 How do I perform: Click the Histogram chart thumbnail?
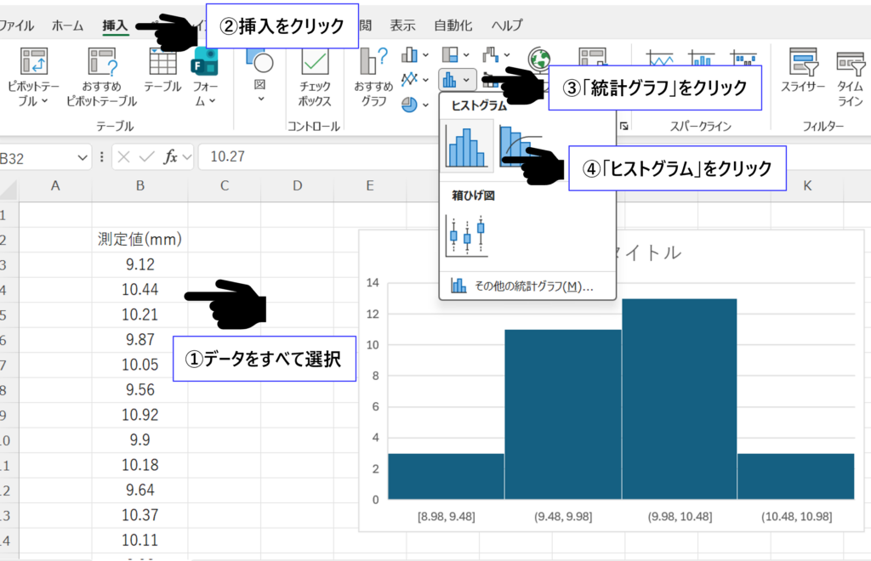point(467,145)
